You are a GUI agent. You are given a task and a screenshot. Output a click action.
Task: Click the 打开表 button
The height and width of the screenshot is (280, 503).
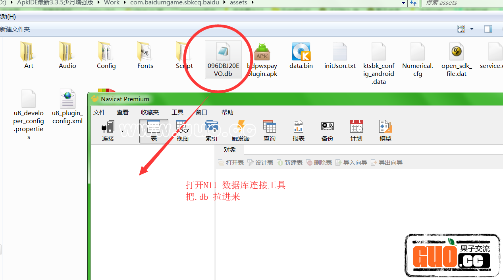[231, 162]
